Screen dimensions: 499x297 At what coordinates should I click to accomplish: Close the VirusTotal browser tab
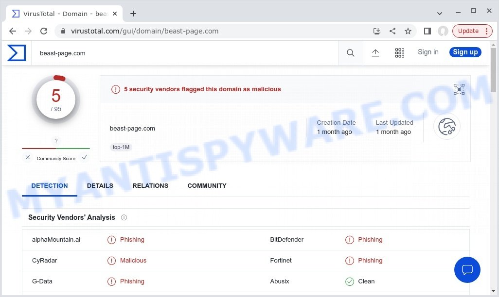pyautogui.click(x=115, y=14)
